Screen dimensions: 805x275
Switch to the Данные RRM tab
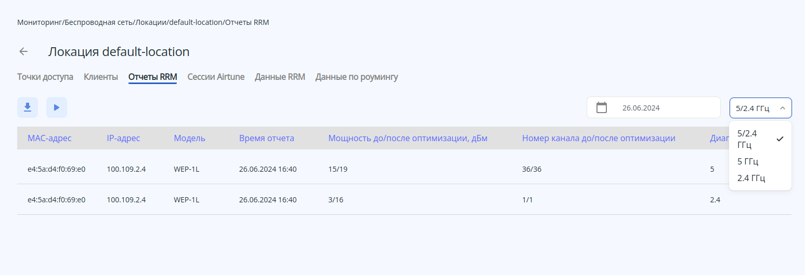280,77
